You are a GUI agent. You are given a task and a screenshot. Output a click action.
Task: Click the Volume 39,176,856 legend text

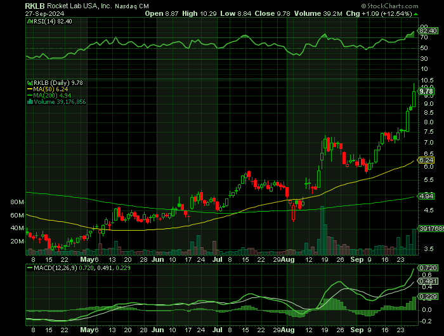pos(60,102)
